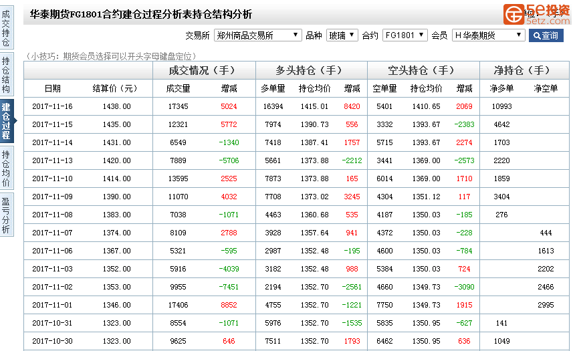
Task: Click the 净空单 column header
Action: (x=546, y=88)
